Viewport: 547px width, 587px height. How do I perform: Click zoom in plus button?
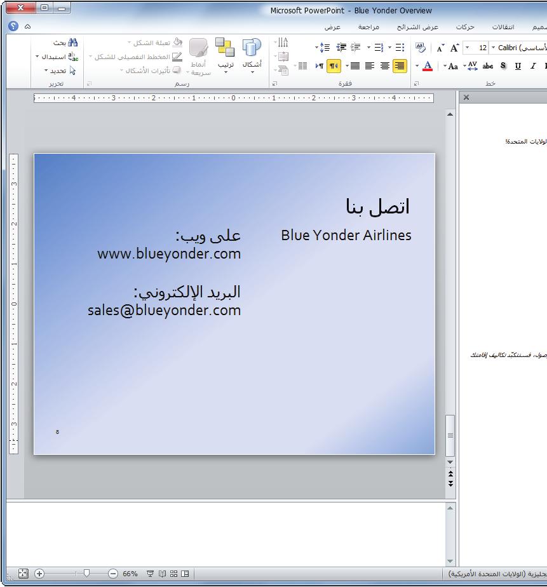[x=39, y=574]
